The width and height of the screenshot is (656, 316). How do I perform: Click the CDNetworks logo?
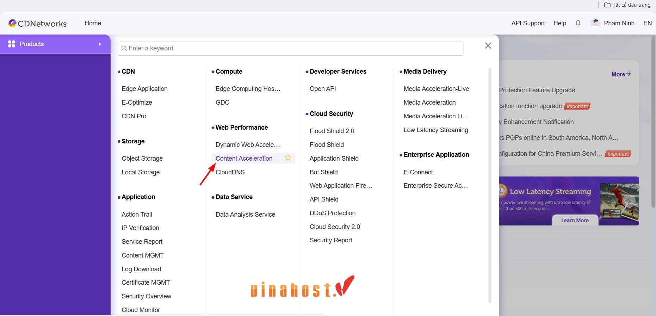pos(37,23)
